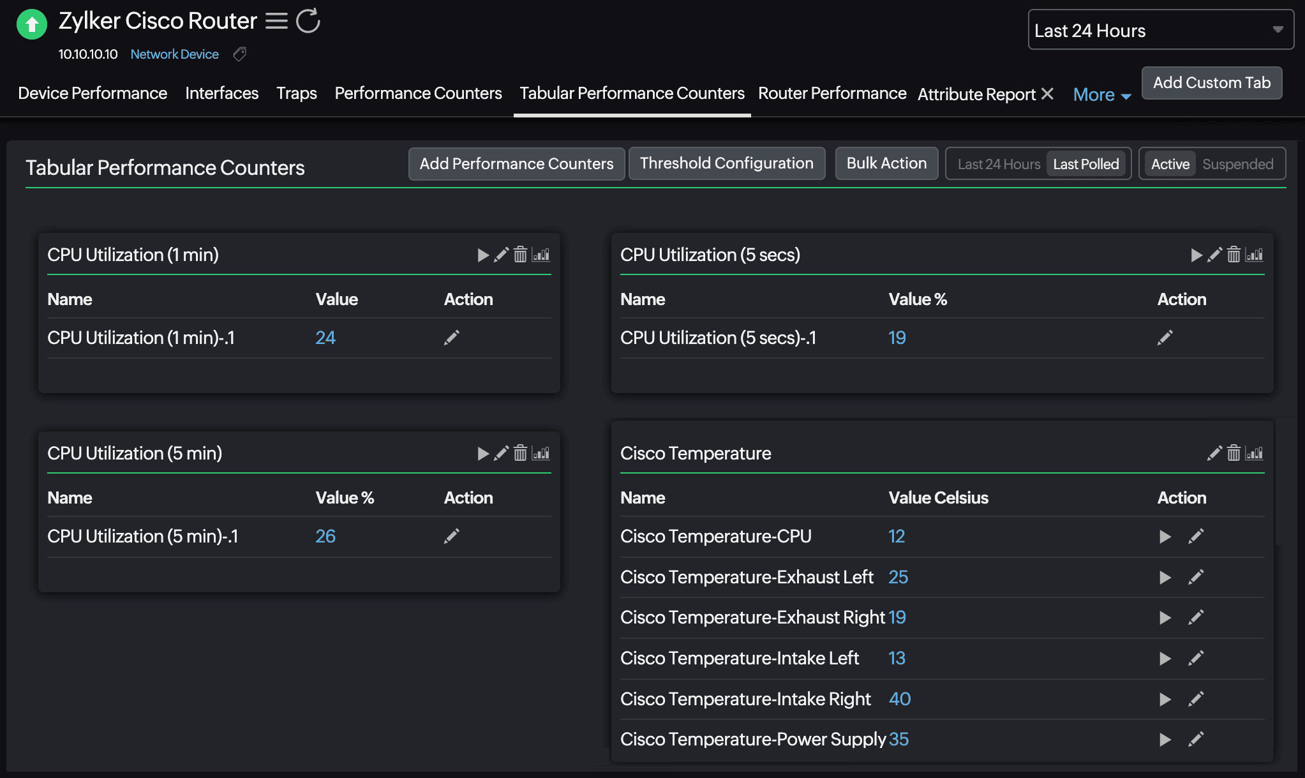1305x778 pixels.
Task: Click the Bulk Action button
Action: (885, 163)
